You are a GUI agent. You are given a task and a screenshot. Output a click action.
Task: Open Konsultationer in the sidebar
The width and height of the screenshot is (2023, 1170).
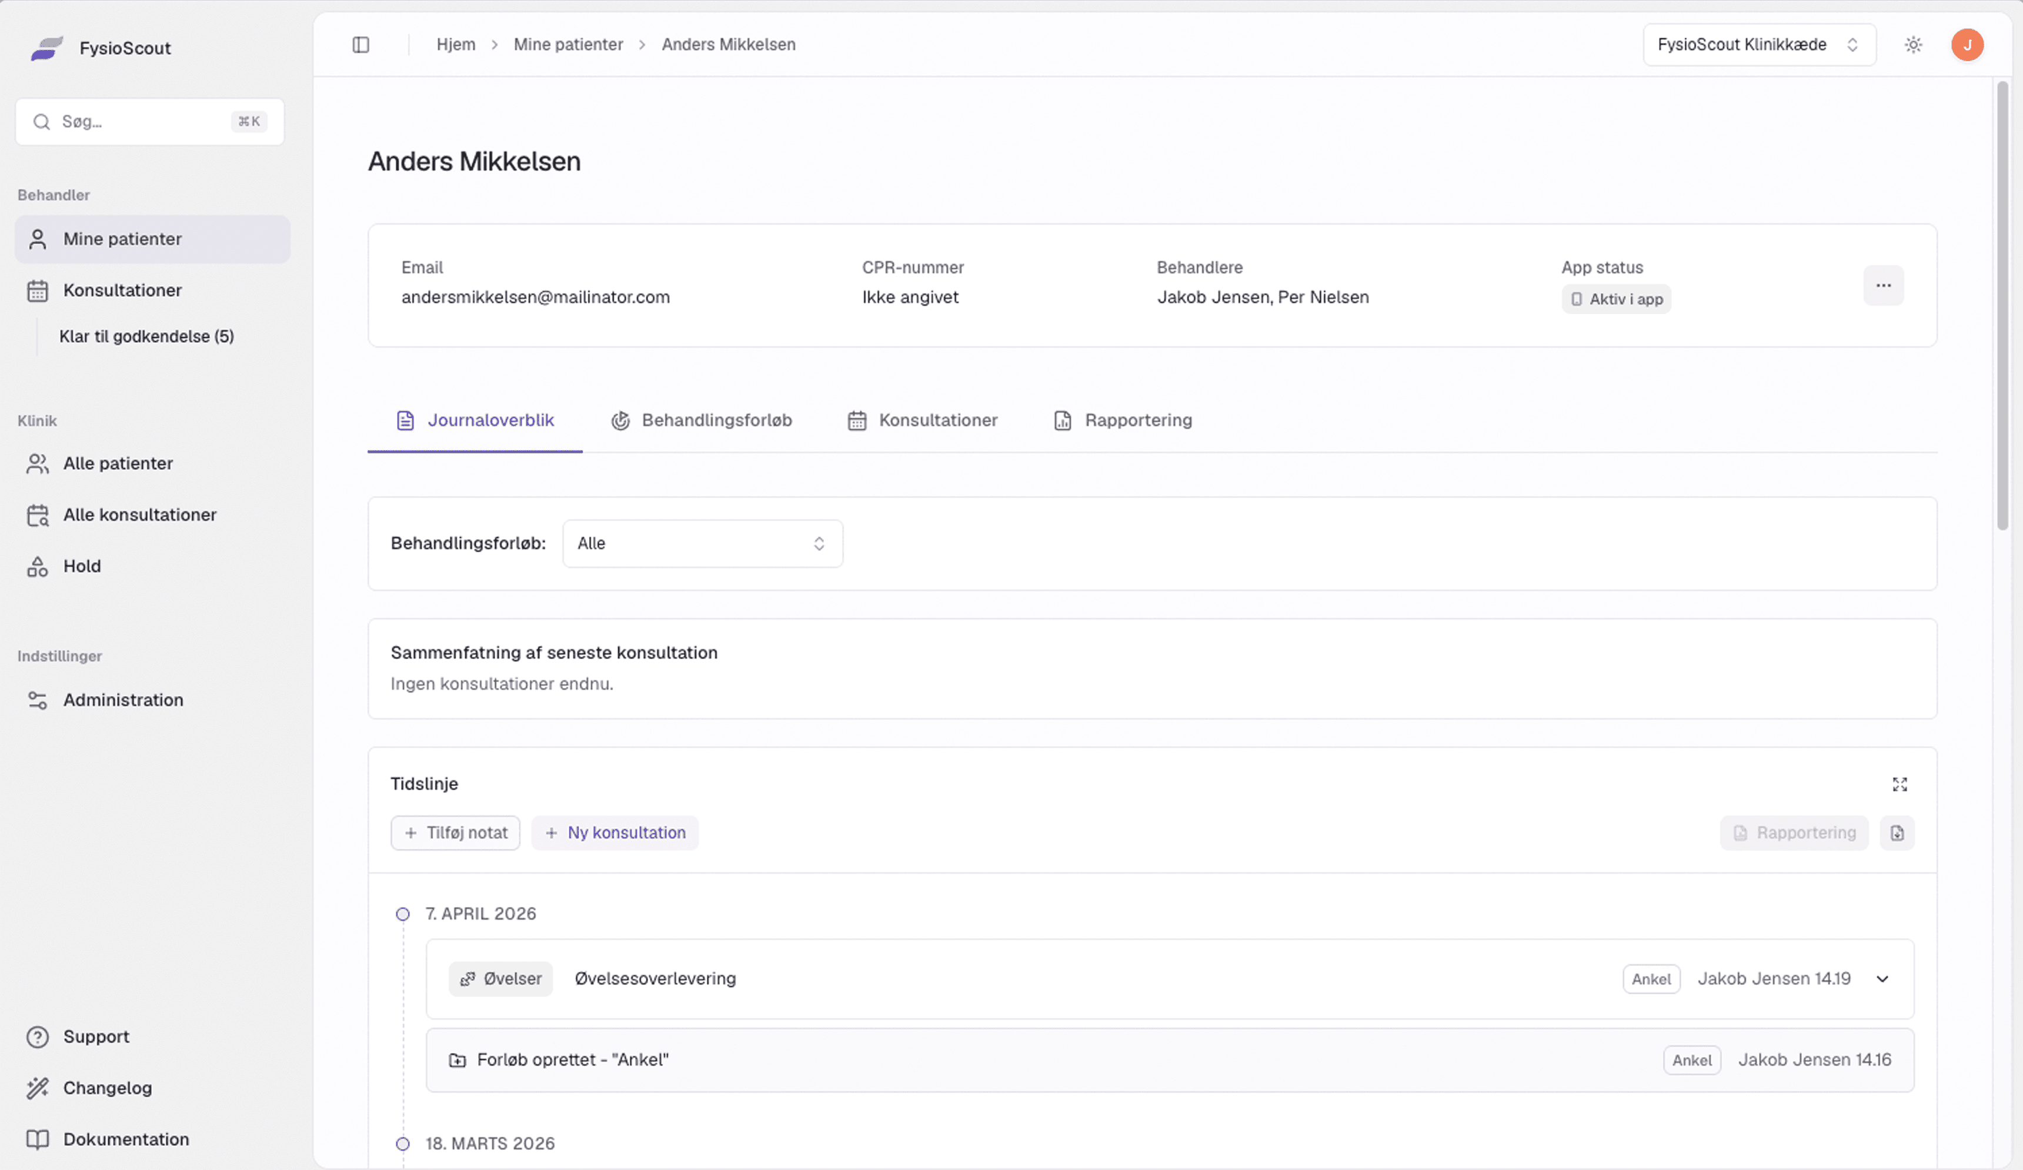click(x=152, y=290)
